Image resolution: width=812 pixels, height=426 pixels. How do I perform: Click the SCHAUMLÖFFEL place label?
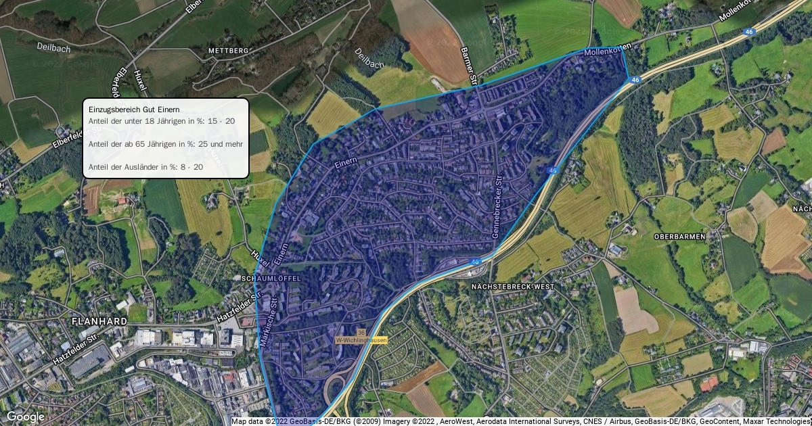coord(270,278)
